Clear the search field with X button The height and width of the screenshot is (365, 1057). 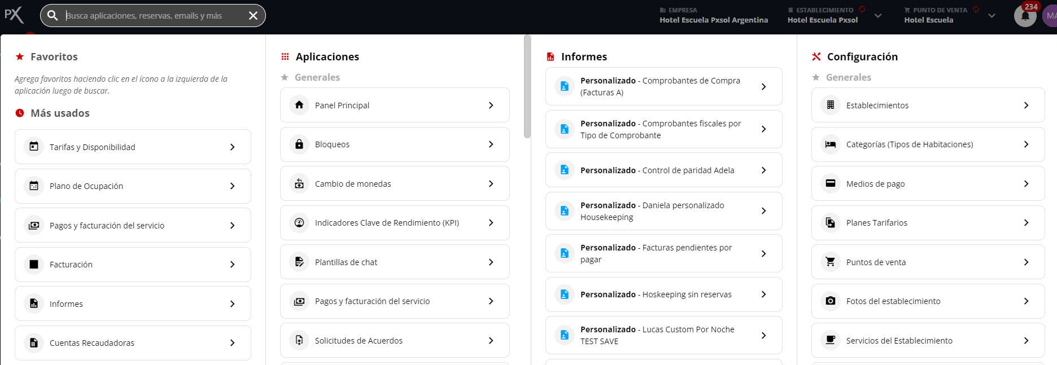pos(253,16)
